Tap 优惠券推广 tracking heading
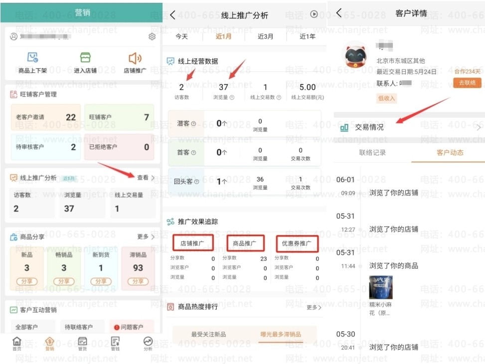 point(297,243)
